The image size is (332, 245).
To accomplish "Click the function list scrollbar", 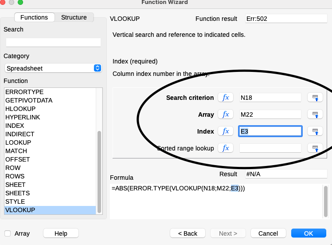I will tap(99, 169).
